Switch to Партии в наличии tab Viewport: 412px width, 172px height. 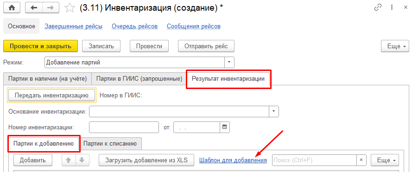(48, 78)
